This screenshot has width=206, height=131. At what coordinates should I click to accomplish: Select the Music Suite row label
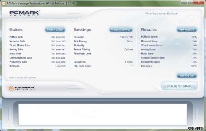click(15, 53)
